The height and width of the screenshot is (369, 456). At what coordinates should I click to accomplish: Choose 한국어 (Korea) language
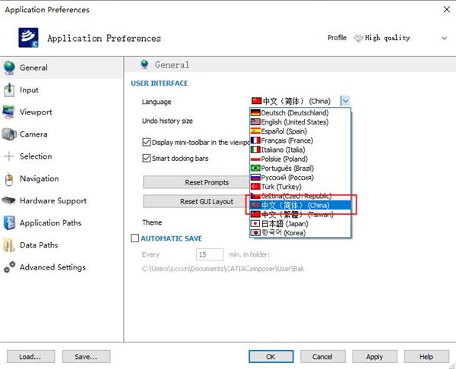300,233
